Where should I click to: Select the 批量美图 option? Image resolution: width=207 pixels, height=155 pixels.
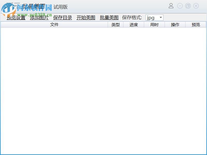[x=109, y=18]
